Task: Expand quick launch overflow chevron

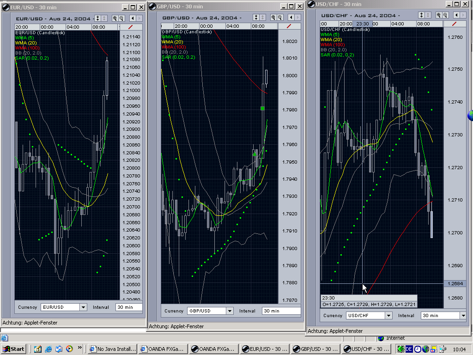Action: (x=79, y=348)
